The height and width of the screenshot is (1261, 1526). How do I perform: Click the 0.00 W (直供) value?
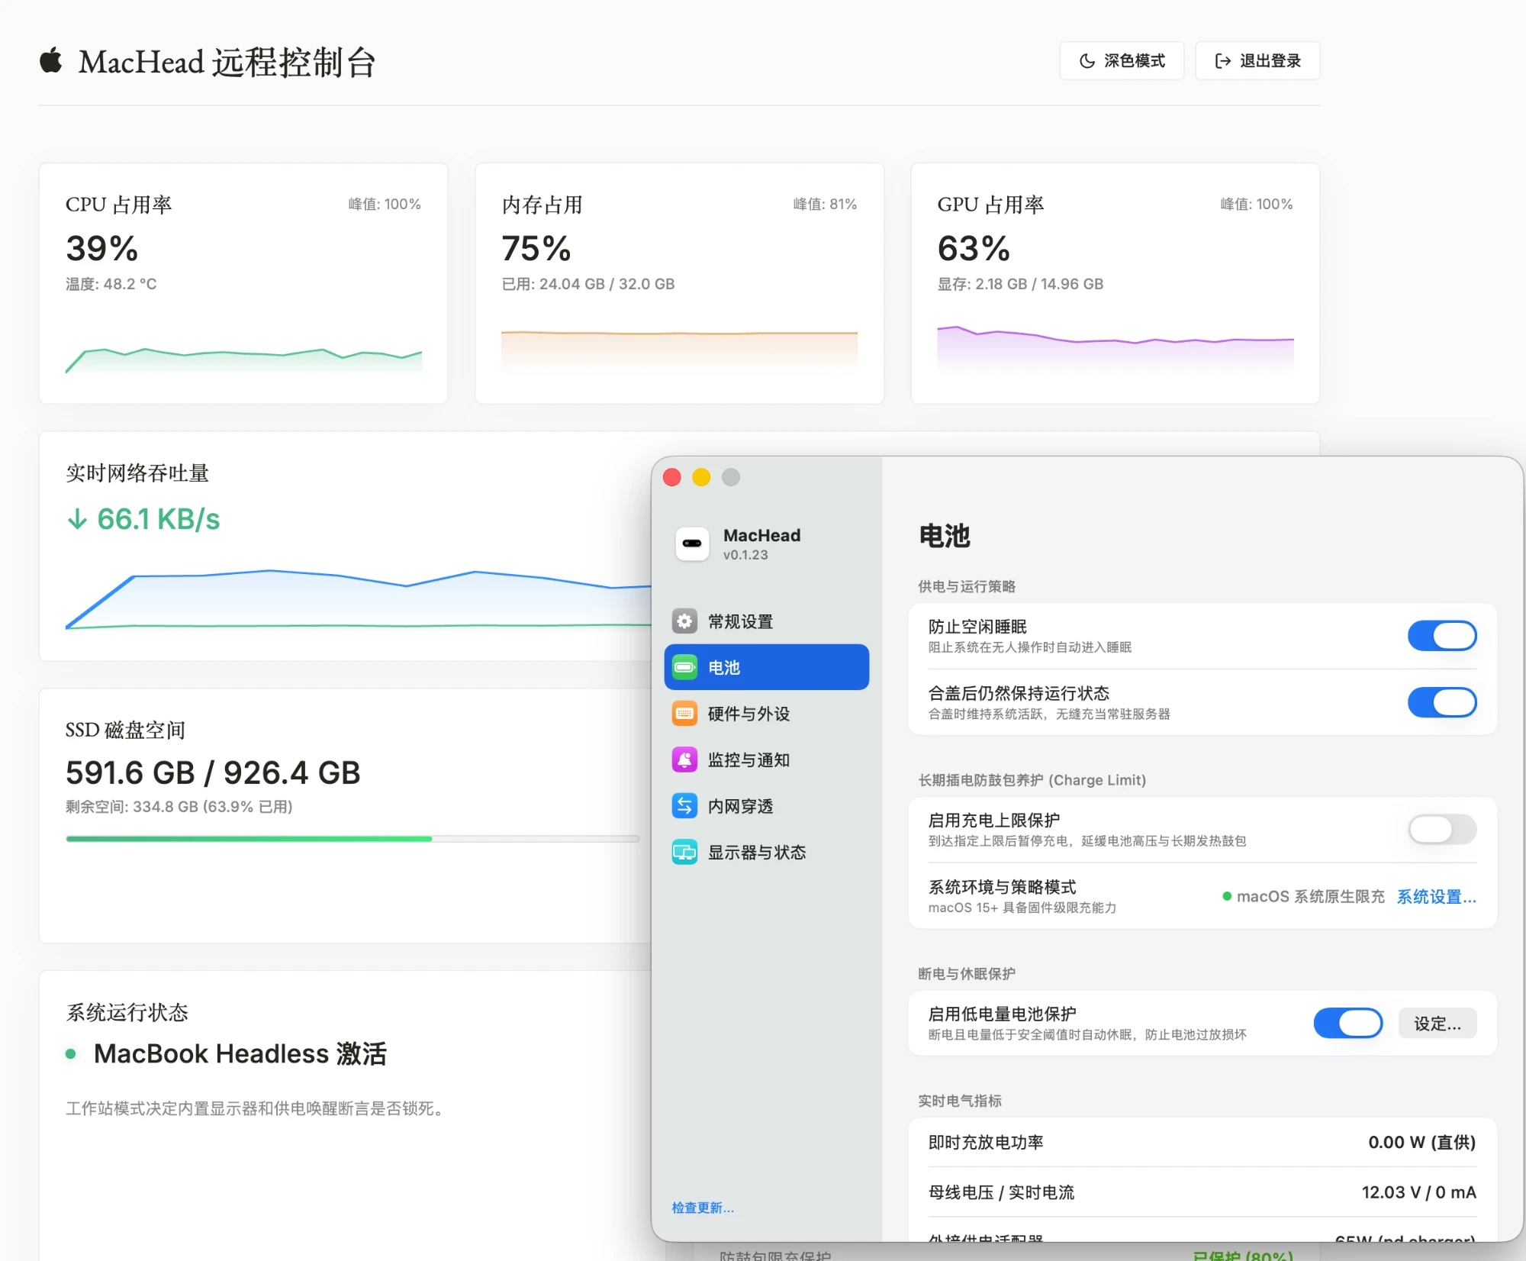click(x=1421, y=1142)
